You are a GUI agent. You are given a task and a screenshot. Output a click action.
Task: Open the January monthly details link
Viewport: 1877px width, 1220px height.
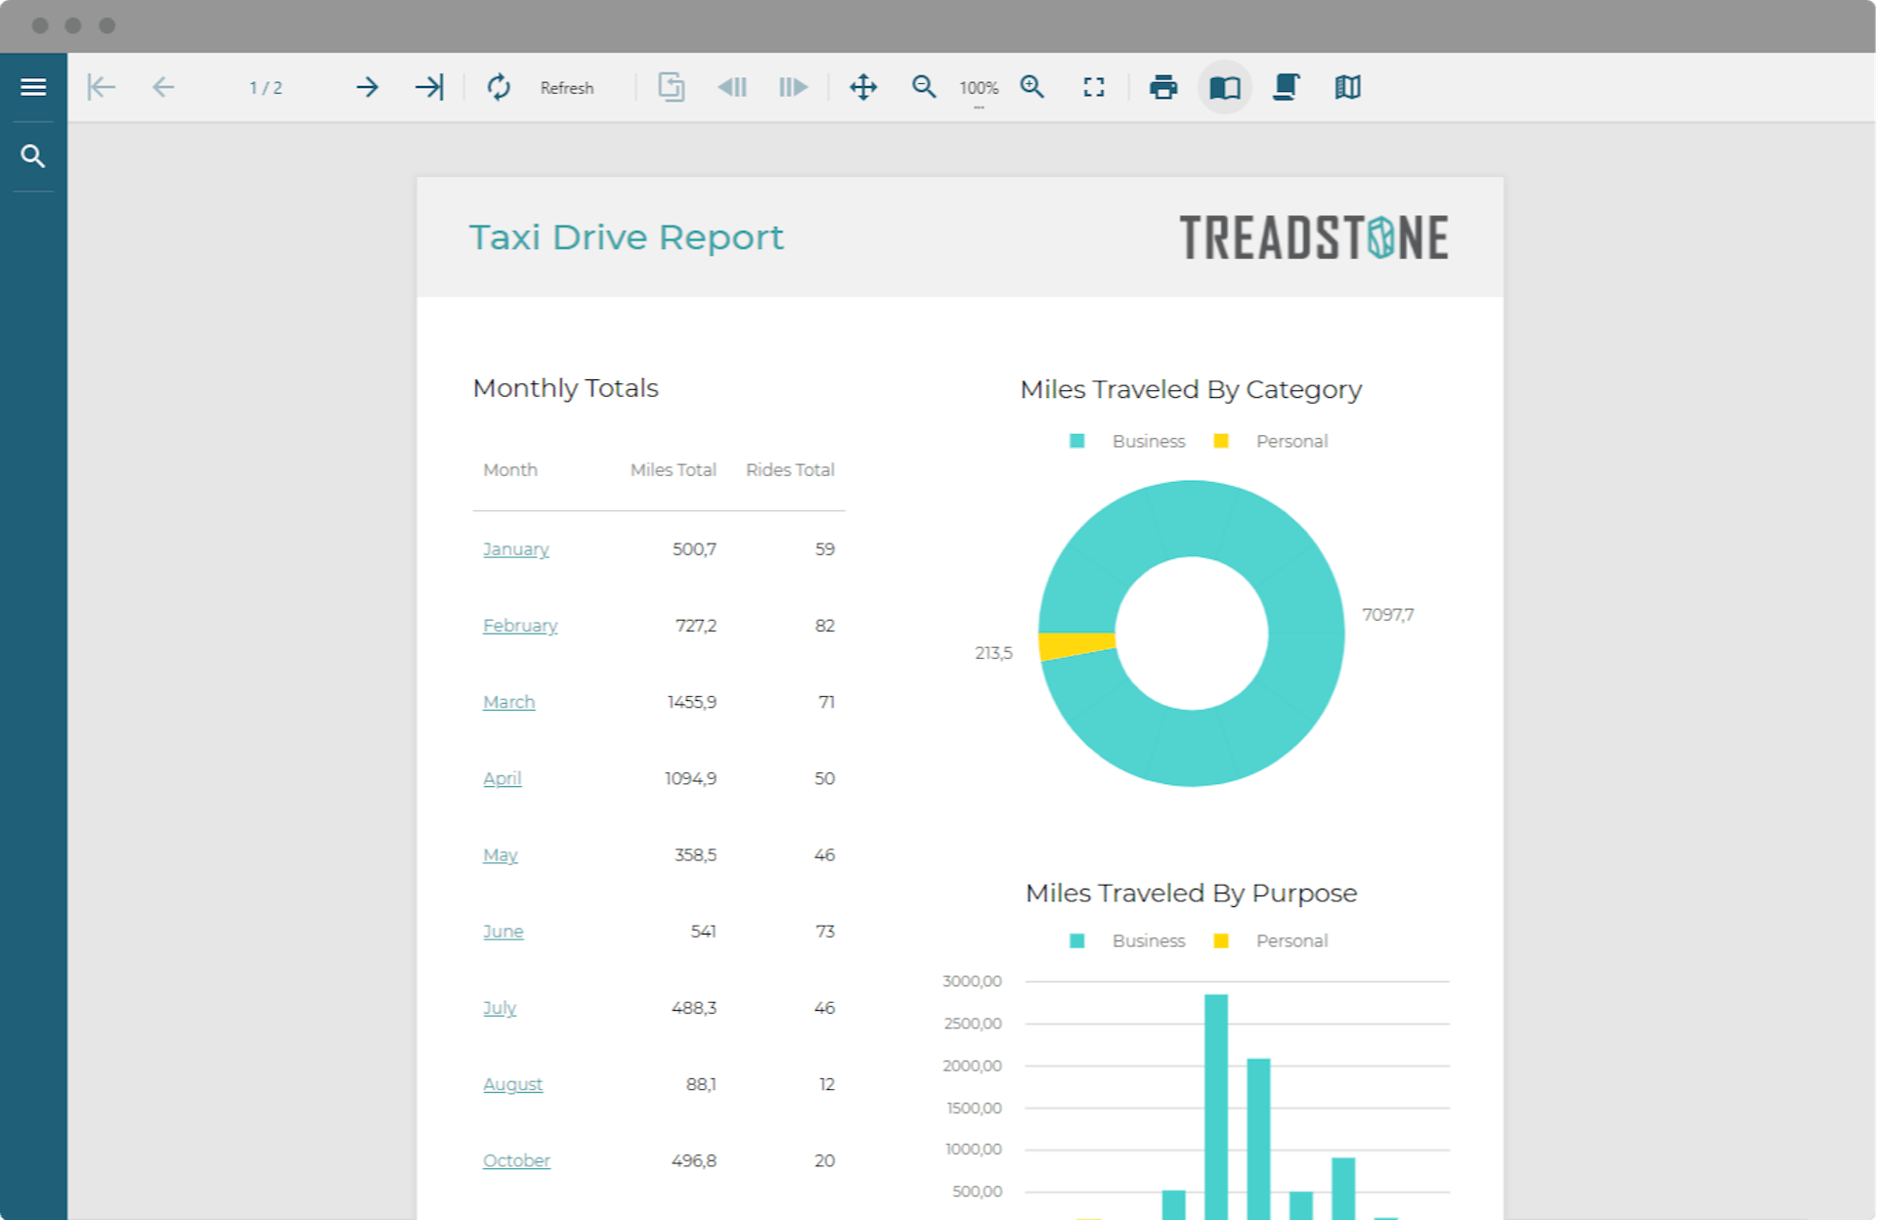click(515, 549)
